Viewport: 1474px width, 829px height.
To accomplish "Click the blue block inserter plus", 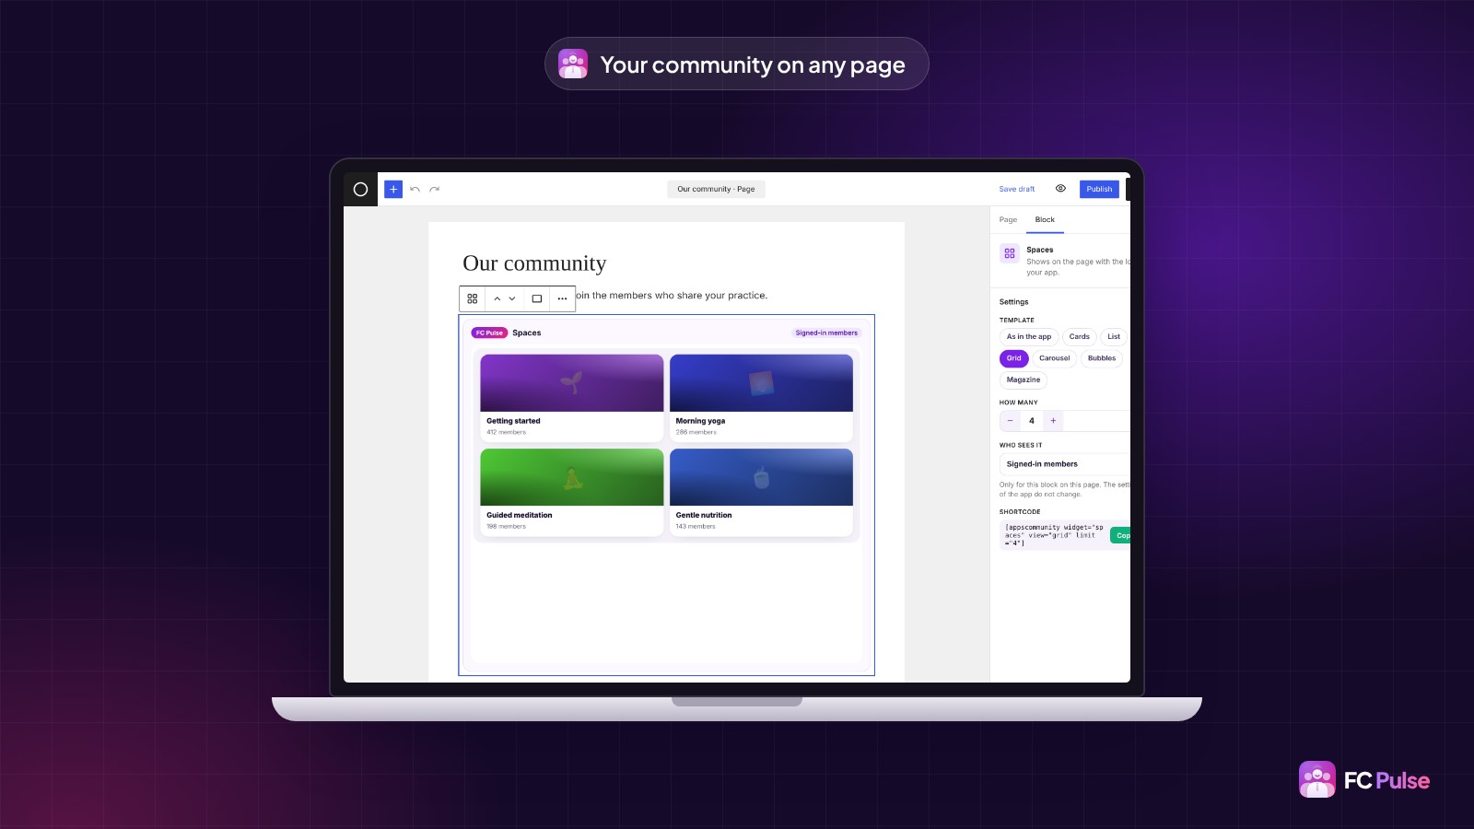I will [x=393, y=189].
